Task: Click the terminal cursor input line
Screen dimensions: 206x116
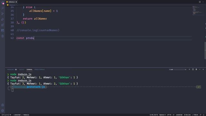Action: coord(13,90)
